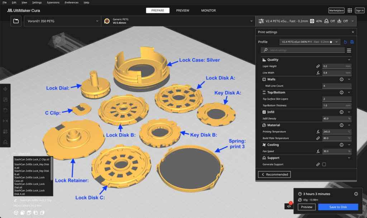Screen dimensions: 367x218
Task: Open the Help menu
Action: coord(86,3)
